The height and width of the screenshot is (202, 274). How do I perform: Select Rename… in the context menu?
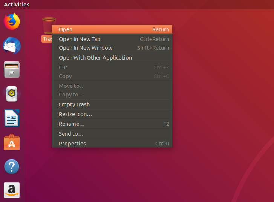112,124
